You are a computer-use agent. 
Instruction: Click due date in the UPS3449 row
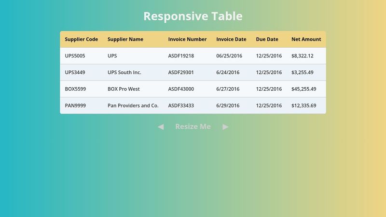269,72
